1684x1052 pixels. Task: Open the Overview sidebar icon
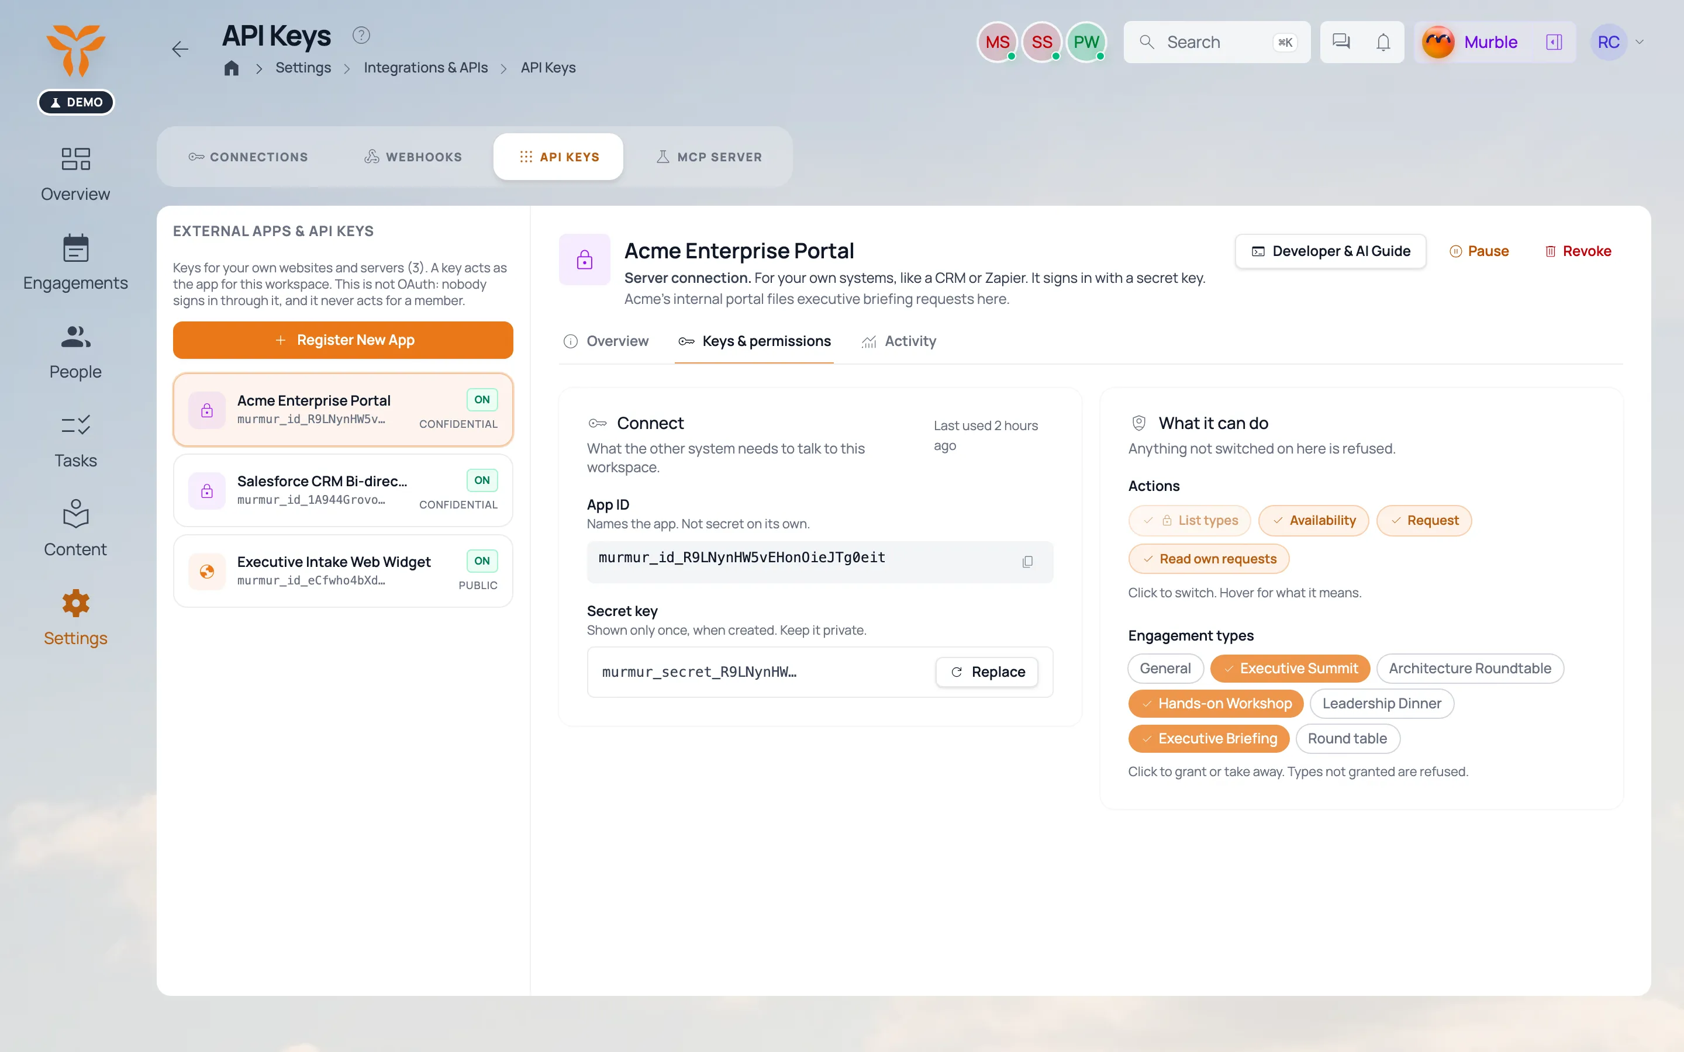[x=75, y=160]
